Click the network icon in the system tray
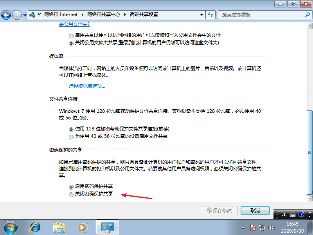The image size is (313, 235). pyautogui.click(x=262, y=227)
